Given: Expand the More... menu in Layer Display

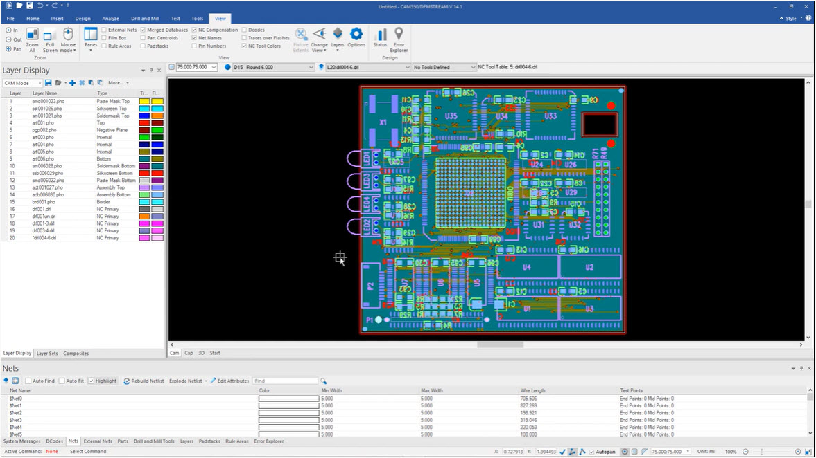Looking at the screenshot, I should point(119,82).
